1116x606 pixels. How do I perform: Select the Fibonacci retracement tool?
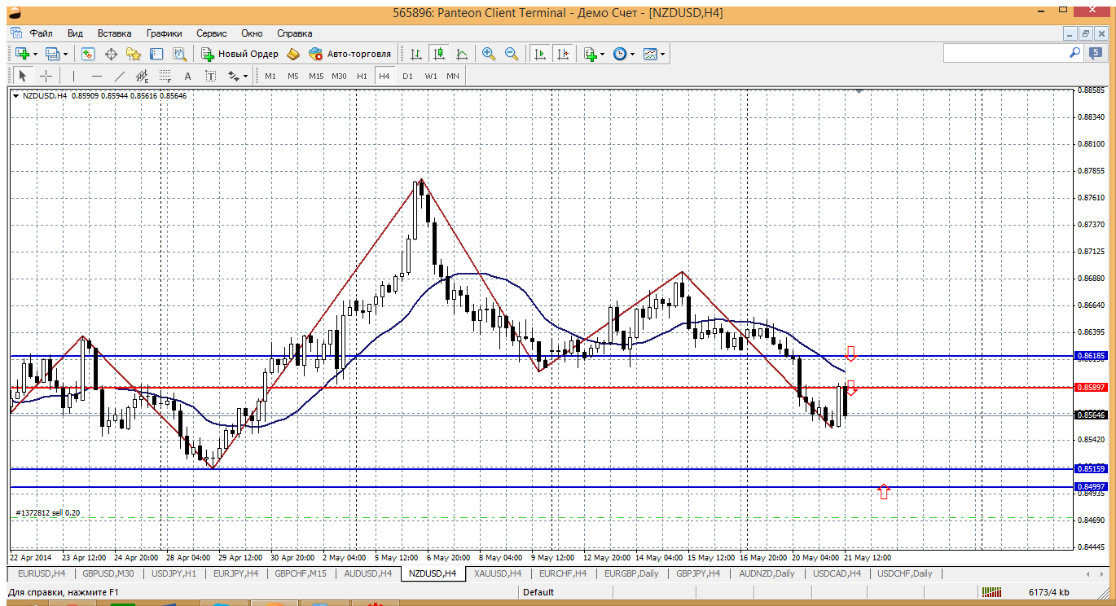[x=165, y=76]
